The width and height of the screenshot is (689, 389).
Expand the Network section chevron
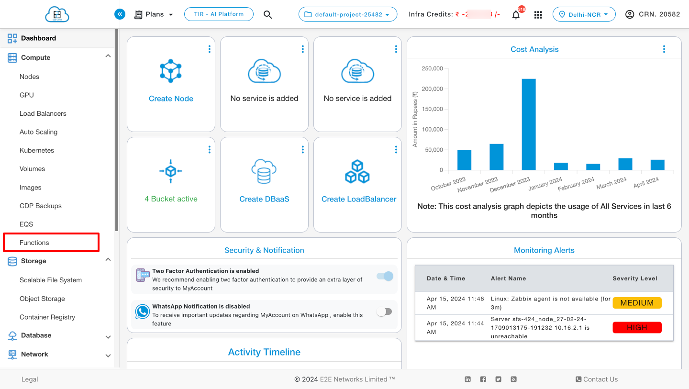tap(108, 356)
